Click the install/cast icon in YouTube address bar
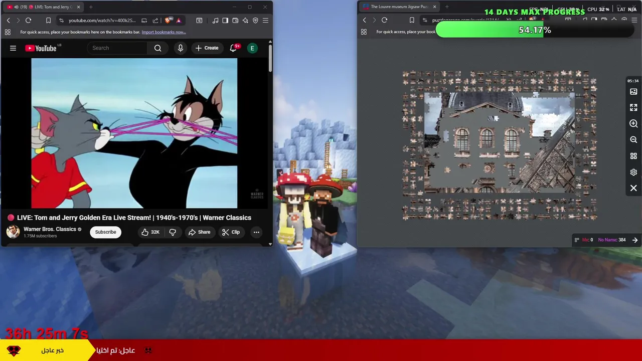 pyautogui.click(x=144, y=21)
